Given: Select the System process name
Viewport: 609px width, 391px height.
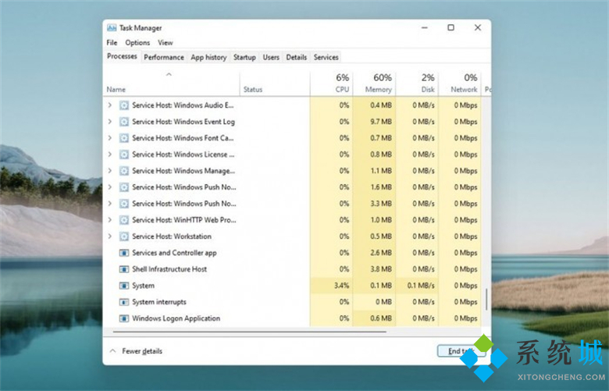Looking at the screenshot, I should pyautogui.click(x=144, y=286).
